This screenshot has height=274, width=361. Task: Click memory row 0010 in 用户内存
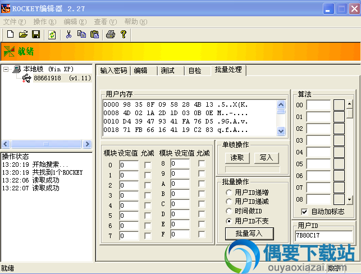[x=176, y=121]
